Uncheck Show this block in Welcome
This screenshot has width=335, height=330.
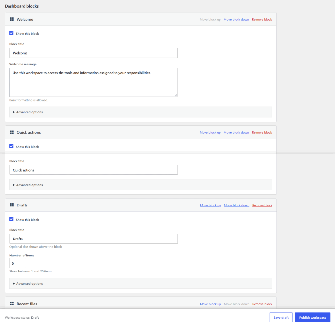coord(11,33)
